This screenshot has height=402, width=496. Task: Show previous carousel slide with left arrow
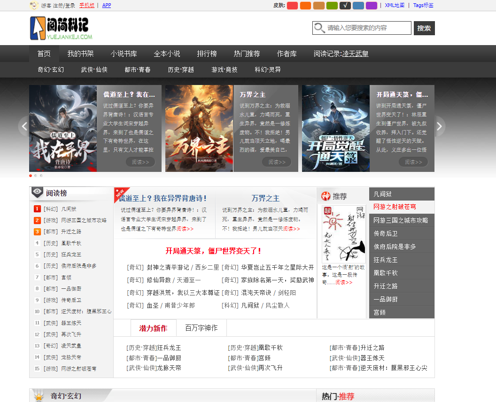pos(23,126)
